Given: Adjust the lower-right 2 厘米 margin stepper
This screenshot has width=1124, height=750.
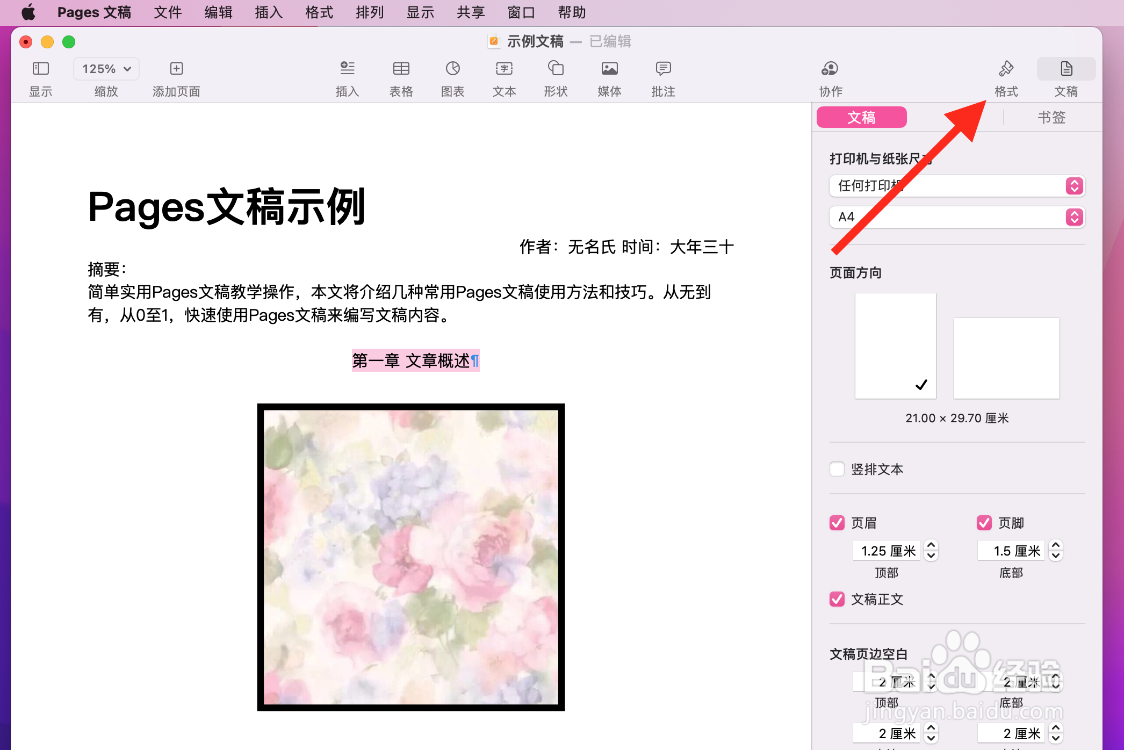Looking at the screenshot, I should coord(1056,733).
